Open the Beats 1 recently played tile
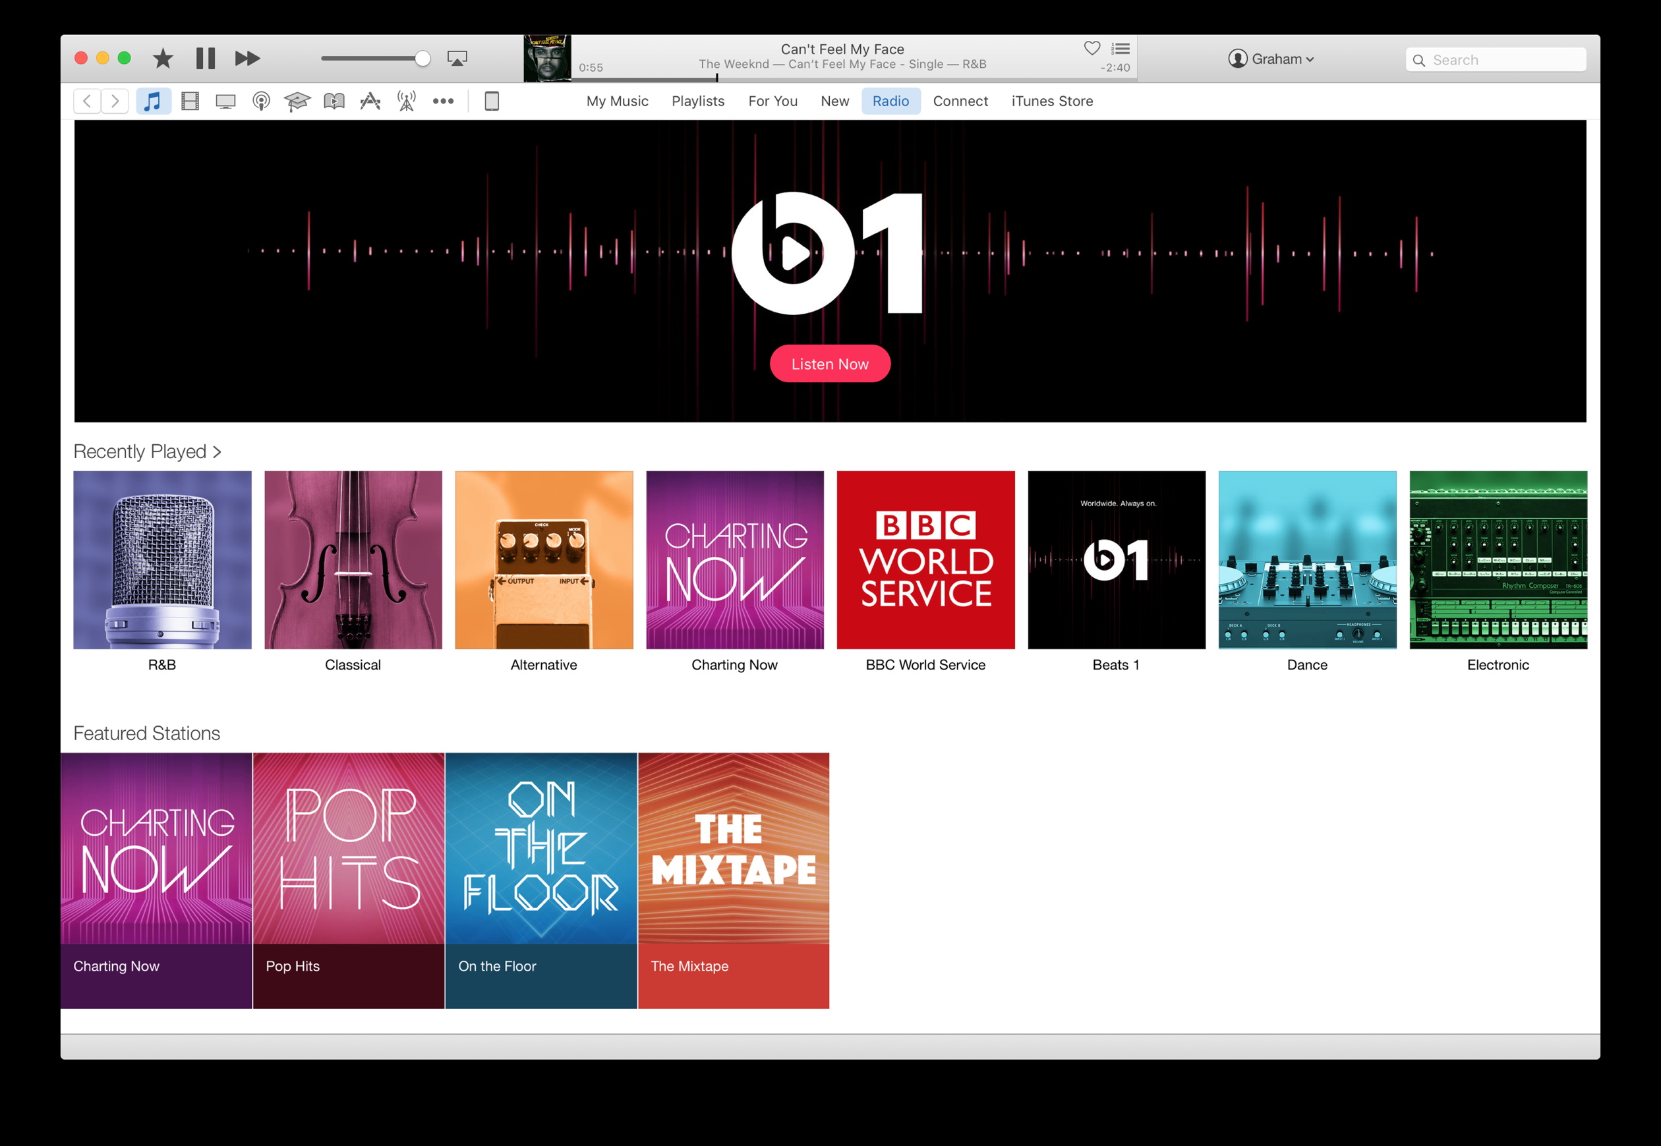Image resolution: width=1661 pixels, height=1146 pixels. point(1117,560)
